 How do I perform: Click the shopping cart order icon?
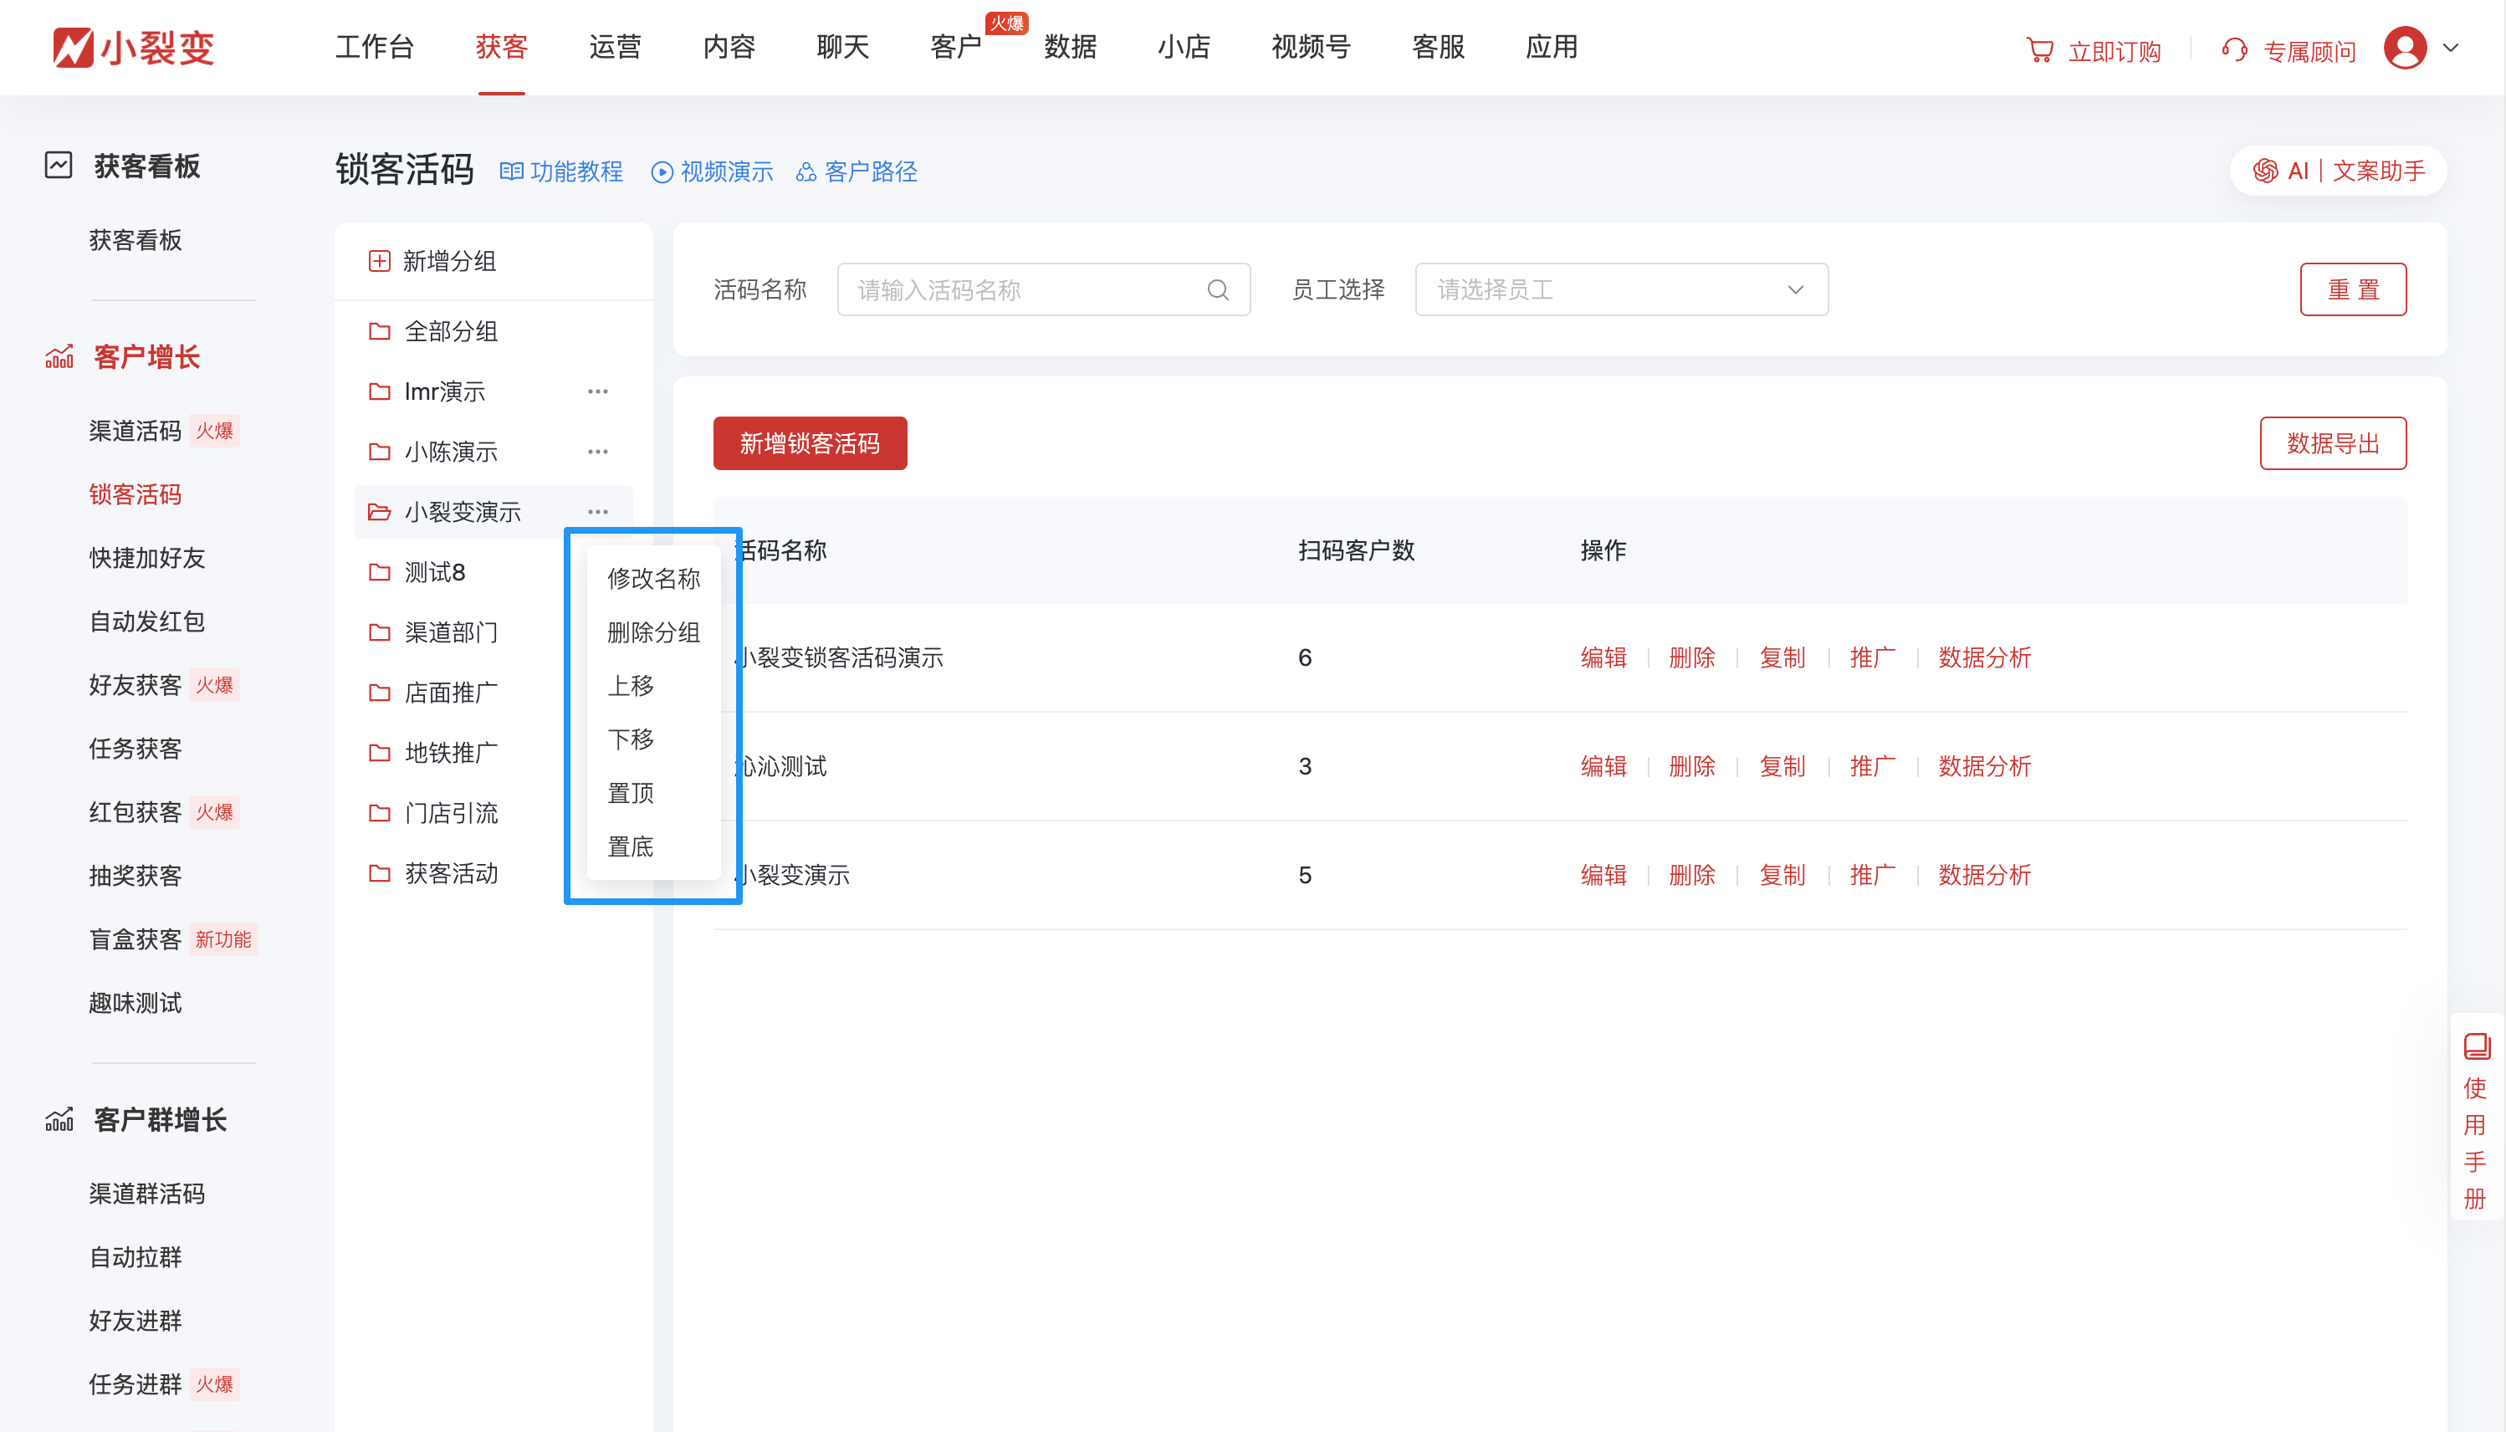click(2038, 50)
